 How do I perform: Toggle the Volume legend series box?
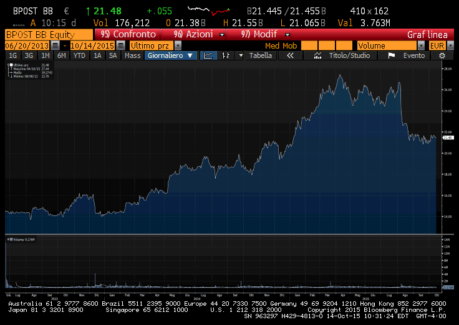coord(11,239)
